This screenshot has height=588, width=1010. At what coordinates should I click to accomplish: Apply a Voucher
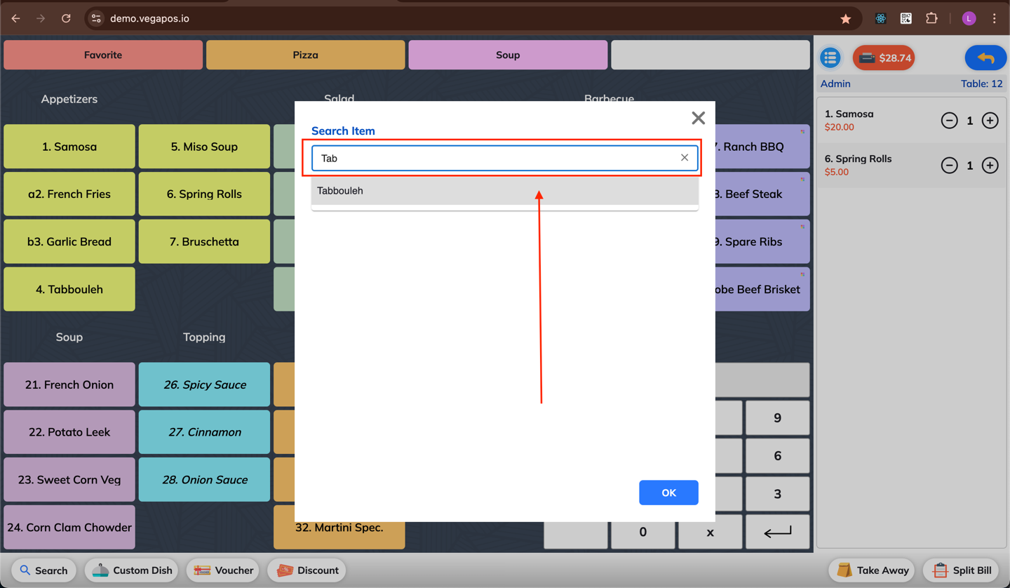point(224,570)
